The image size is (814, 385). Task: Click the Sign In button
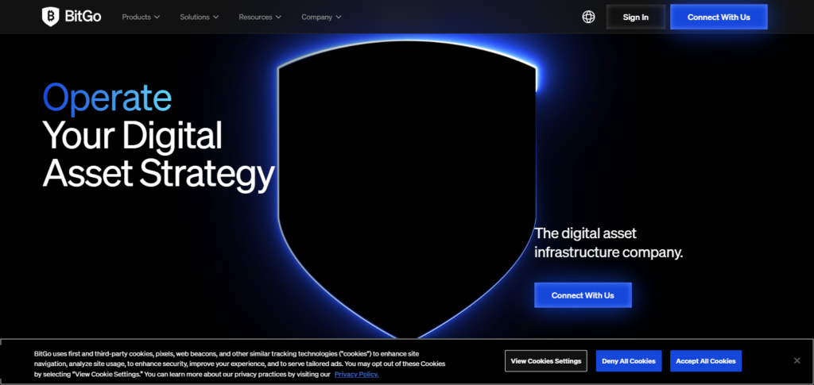tap(635, 17)
